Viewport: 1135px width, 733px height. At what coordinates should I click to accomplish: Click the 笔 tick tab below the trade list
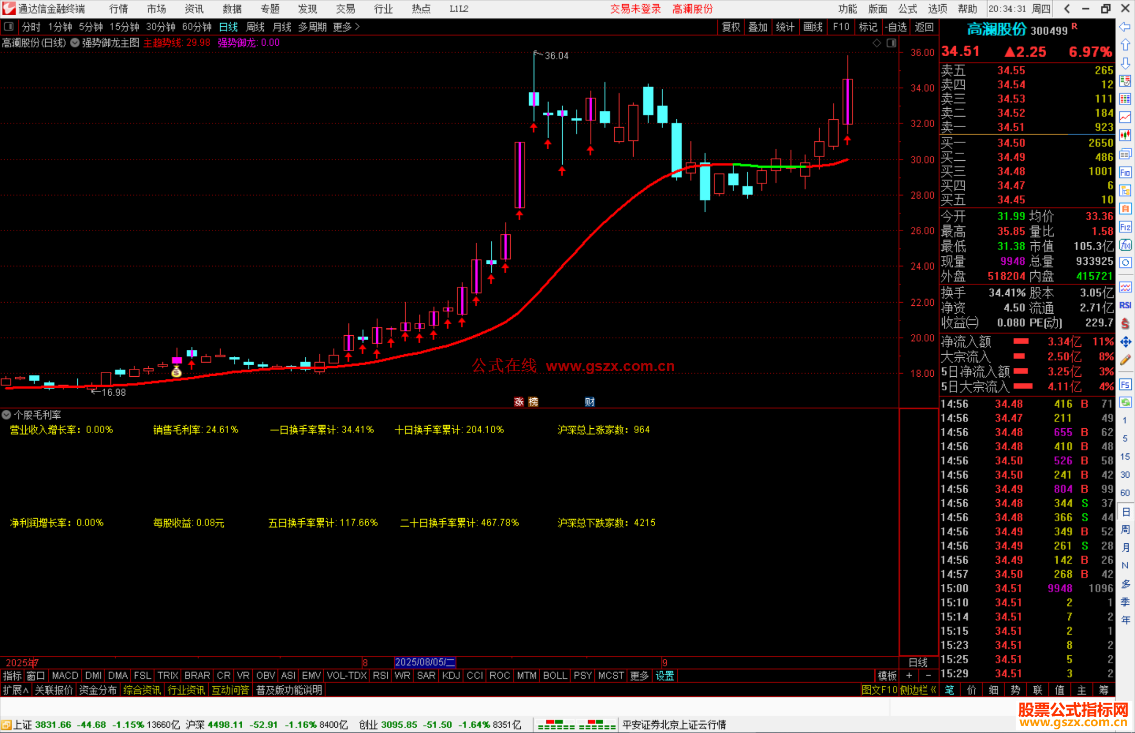950,690
